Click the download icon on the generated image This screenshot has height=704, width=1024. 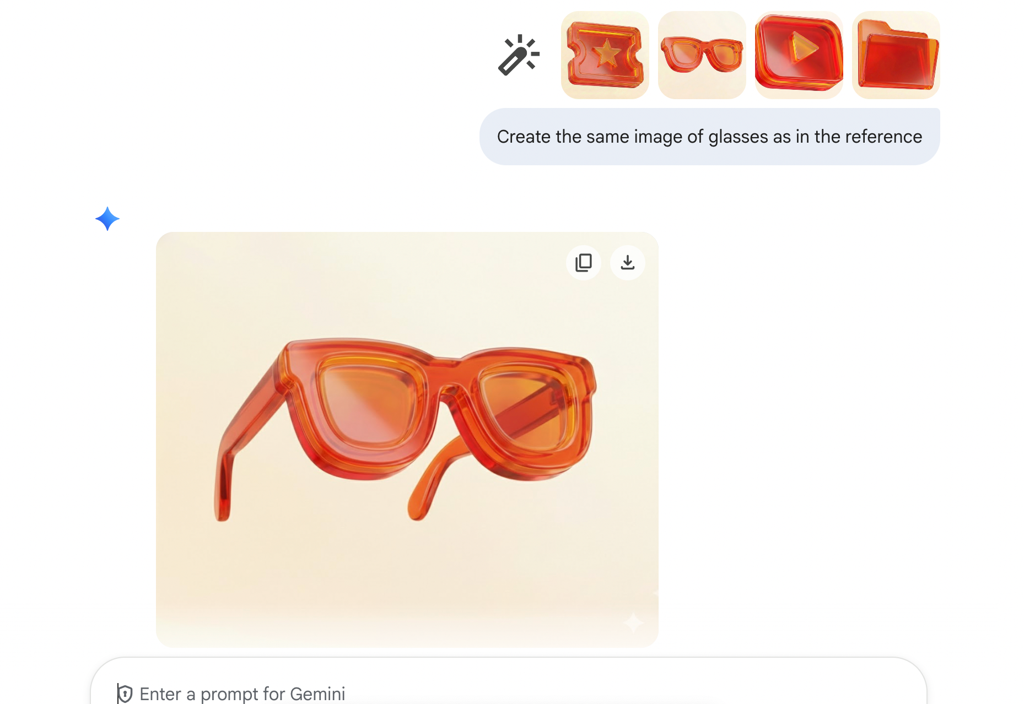coord(627,263)
